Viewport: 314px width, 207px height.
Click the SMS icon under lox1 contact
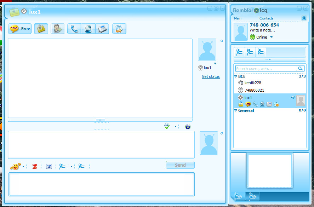point(248,104)
